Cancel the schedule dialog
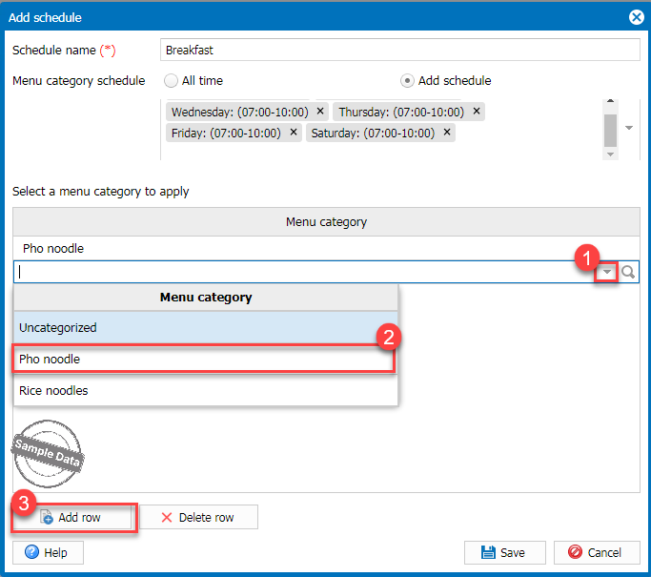The width and height of the screenshot is (651, 577). (596, 552)
